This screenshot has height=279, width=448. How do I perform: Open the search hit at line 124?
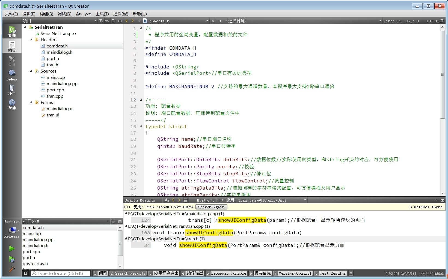[285, 220]
